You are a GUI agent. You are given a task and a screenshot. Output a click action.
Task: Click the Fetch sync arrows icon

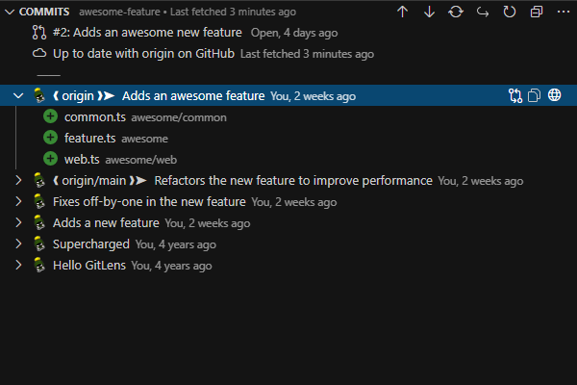click(456, 12)
